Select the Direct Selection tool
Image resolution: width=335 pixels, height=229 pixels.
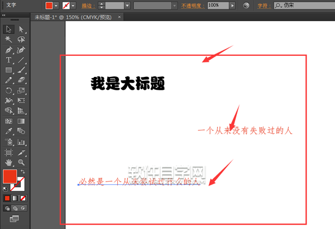tap(21, 29)
